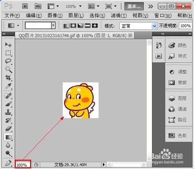The image size is (194, 169).
Task: Select the Rectangular Marquee tool
Action: tap(8, 53)
